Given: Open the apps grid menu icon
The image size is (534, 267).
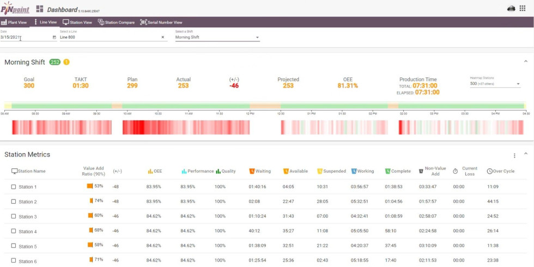Looking at the screenshot, I should click(523, 8).
